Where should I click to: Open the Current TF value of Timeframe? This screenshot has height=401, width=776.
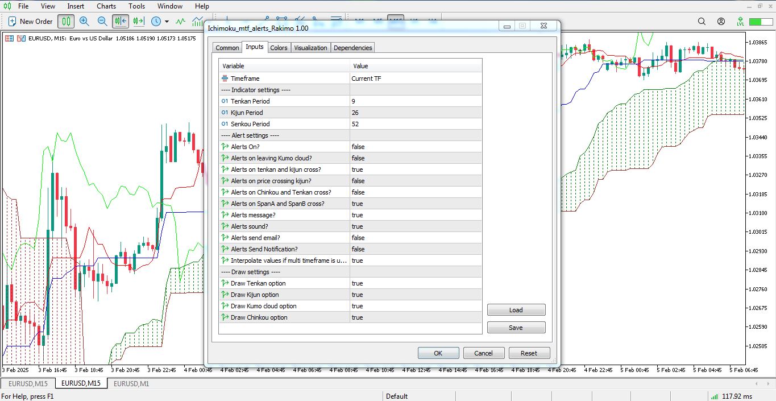tap(416, 78)
